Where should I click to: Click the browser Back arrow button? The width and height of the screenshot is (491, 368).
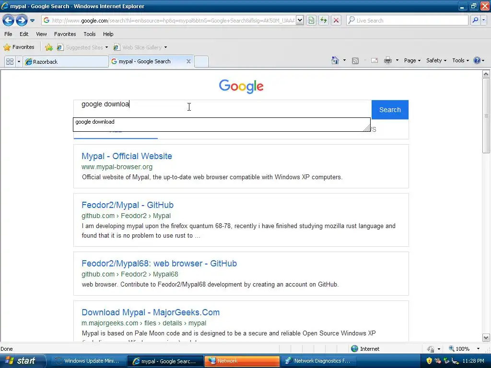pyautogui.click(x=9, y=21)
